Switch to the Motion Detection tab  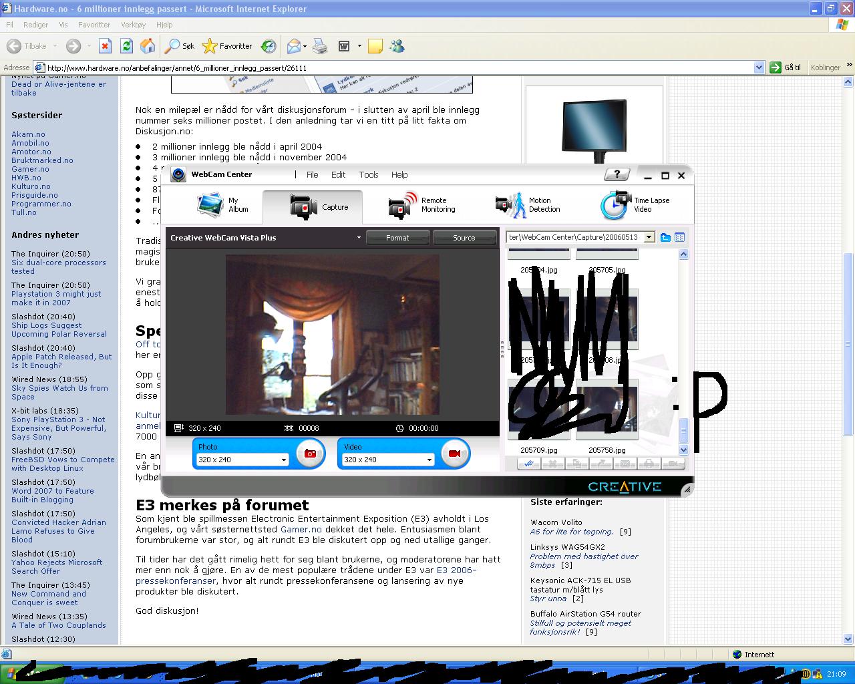point(528,205)
